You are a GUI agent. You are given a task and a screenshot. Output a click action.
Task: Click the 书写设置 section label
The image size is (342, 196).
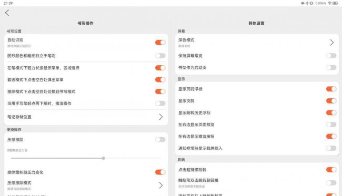(x=14, y=31)
